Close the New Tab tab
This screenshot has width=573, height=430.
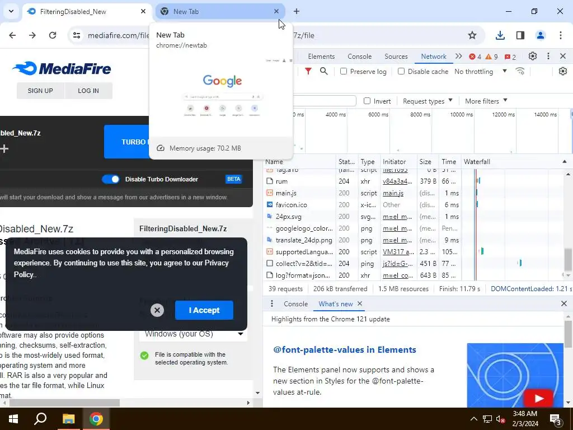pos(276,11)
